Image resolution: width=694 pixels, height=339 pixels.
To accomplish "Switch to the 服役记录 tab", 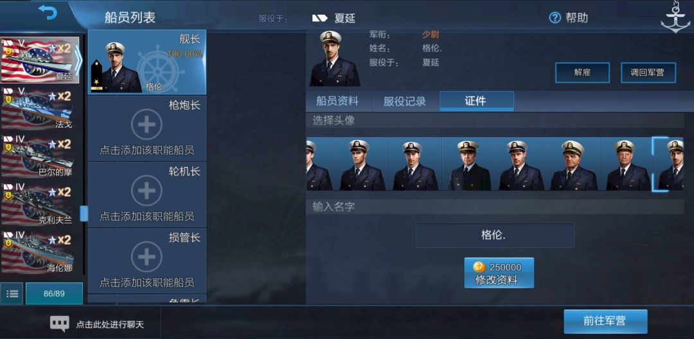I will click(405, 101).
